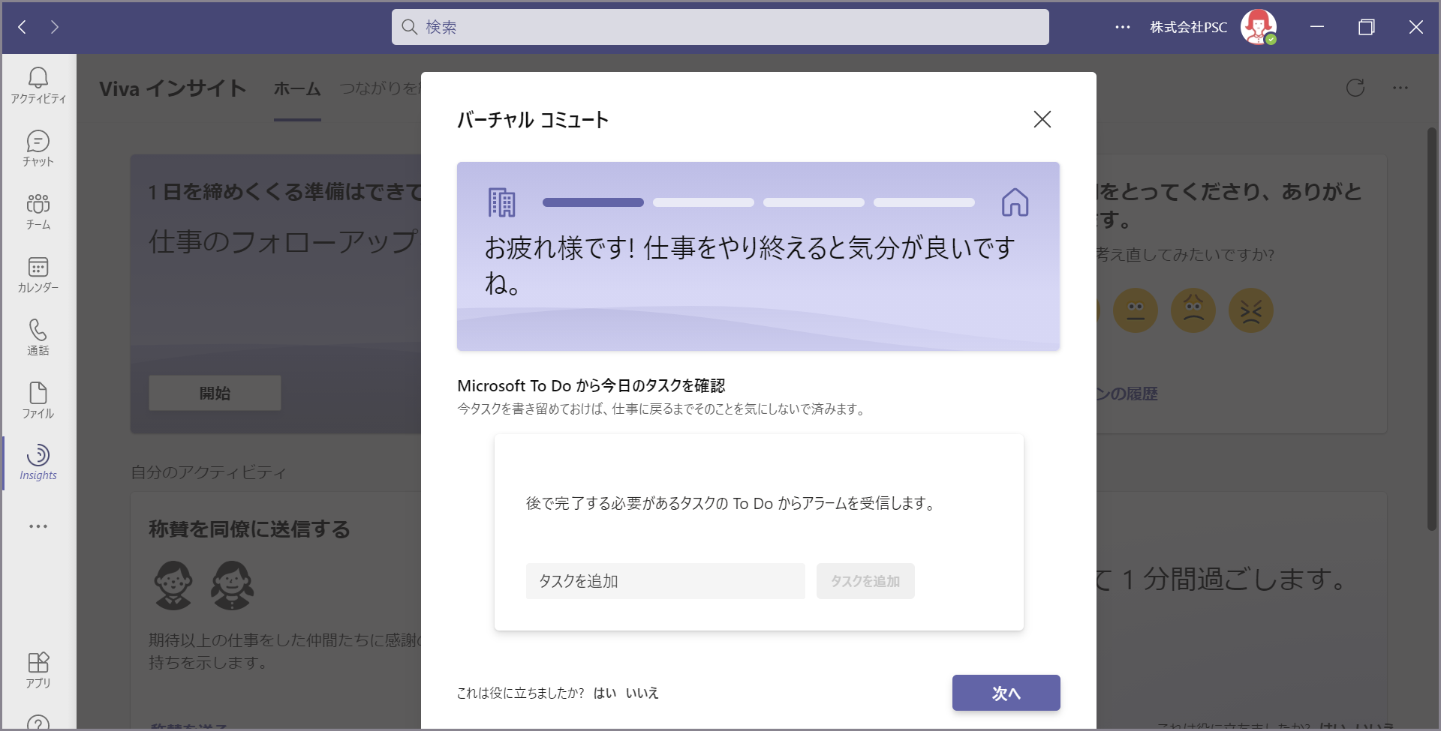Open Viva Insights more options ellipsis
Screen dimensions: 1441x731
1400,88
